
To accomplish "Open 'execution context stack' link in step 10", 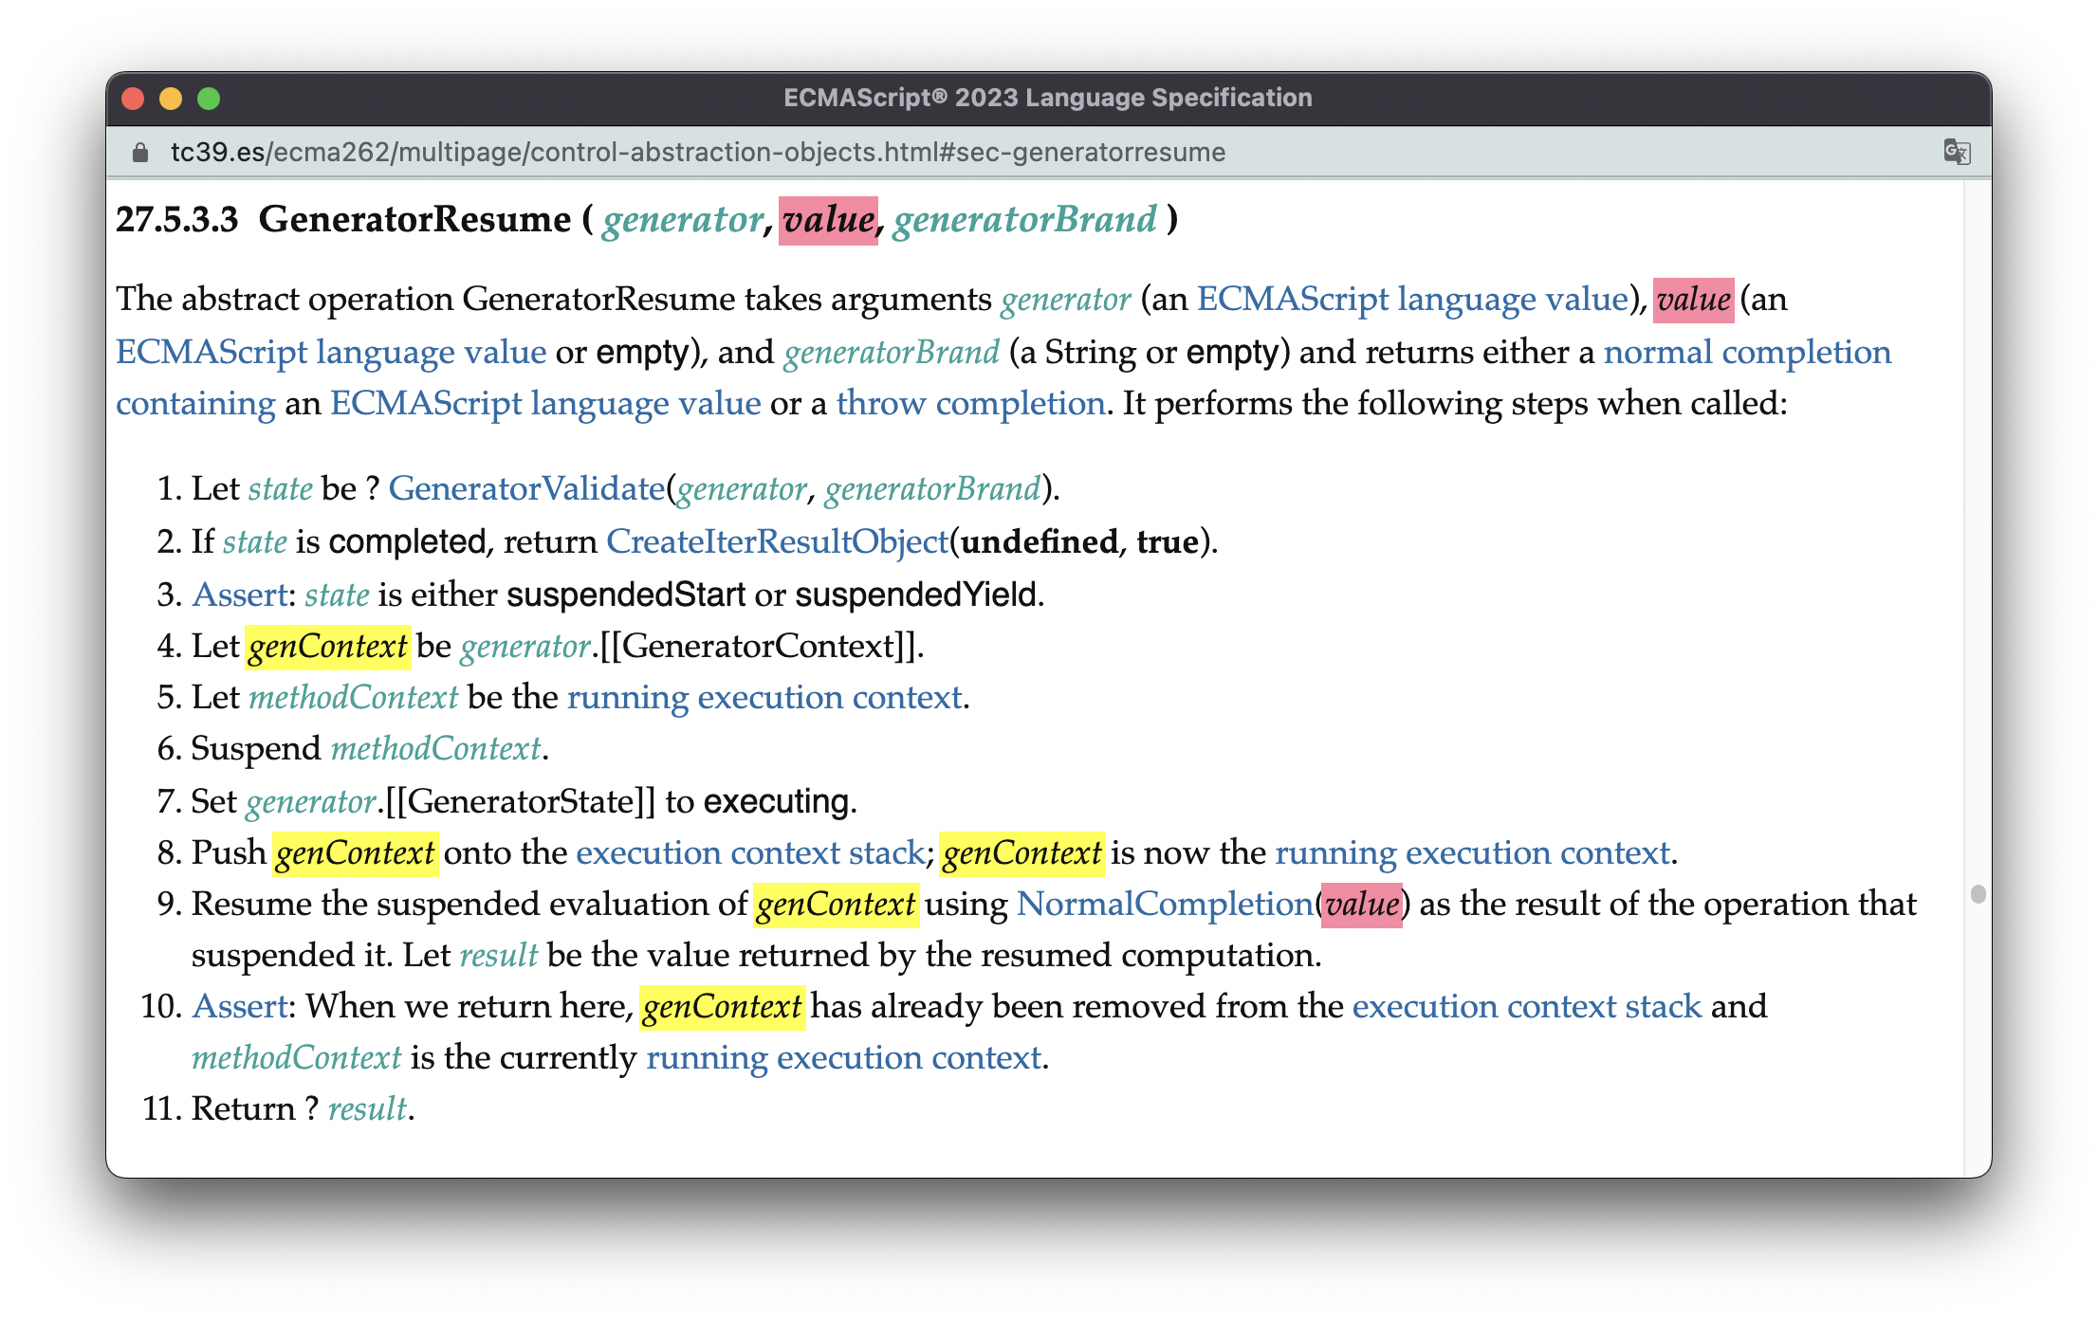I will point(1527,1006).
